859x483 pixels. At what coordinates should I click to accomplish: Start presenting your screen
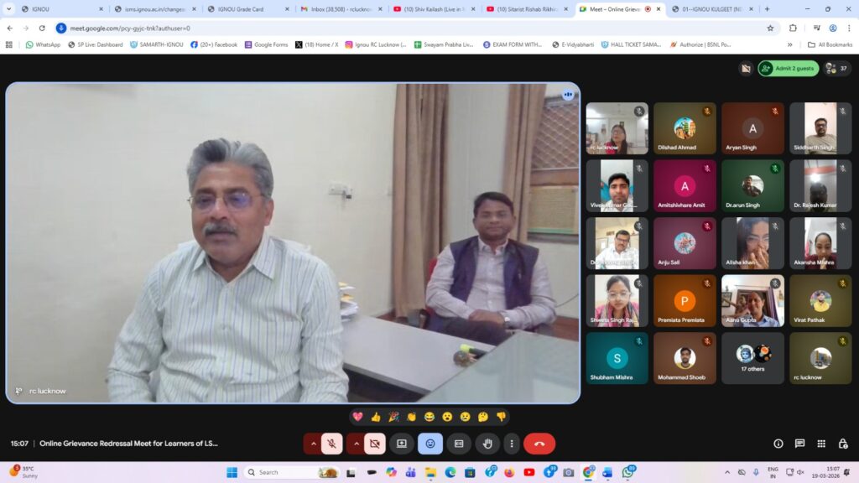tap(402, 444)
